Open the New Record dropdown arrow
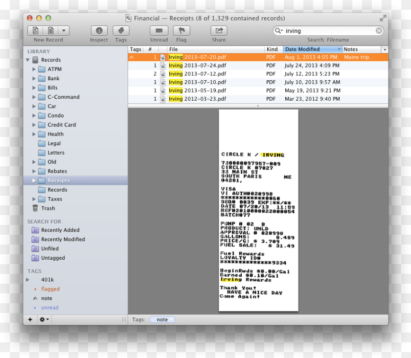 (x=64, y=31)
